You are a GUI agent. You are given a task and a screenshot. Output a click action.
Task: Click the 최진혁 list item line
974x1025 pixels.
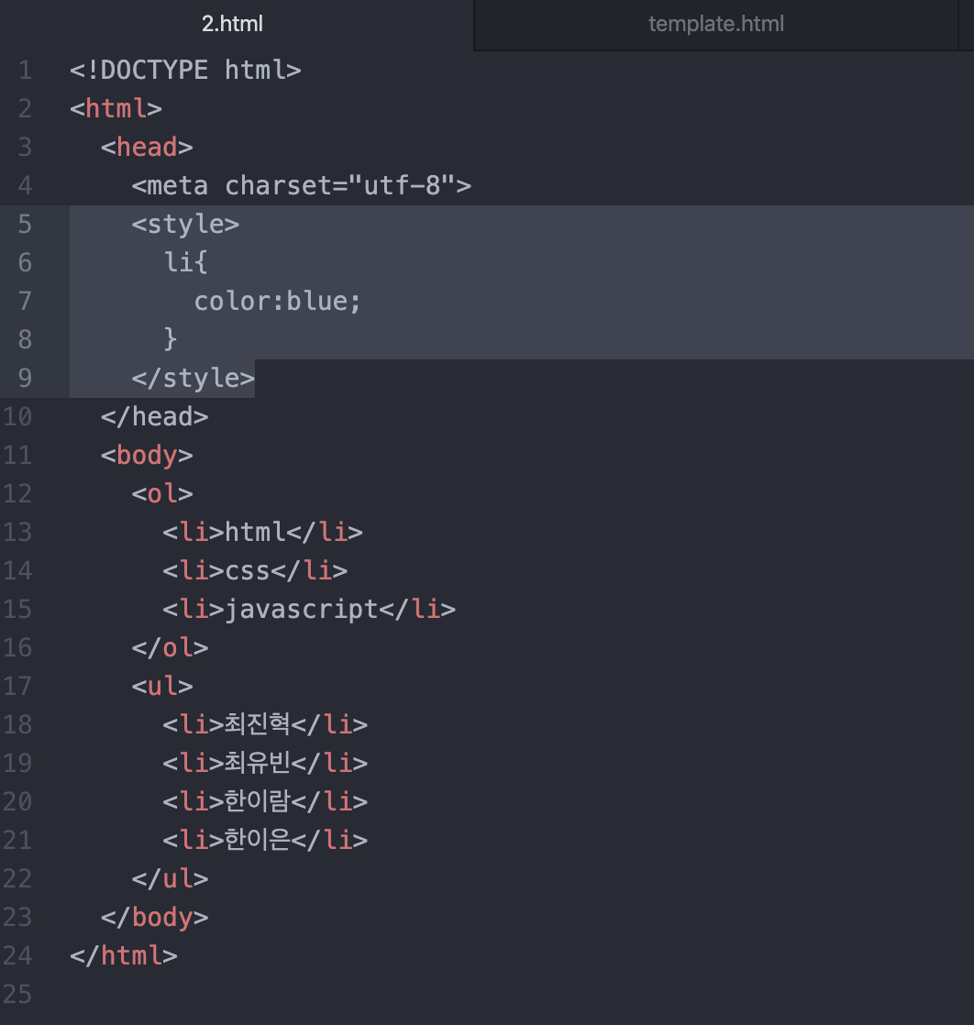[265, 725]
